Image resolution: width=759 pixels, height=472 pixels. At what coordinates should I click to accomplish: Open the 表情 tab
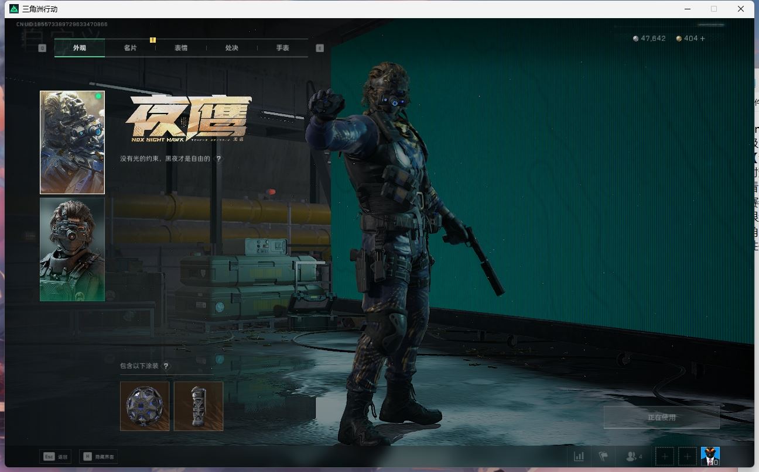coord(181,48)
